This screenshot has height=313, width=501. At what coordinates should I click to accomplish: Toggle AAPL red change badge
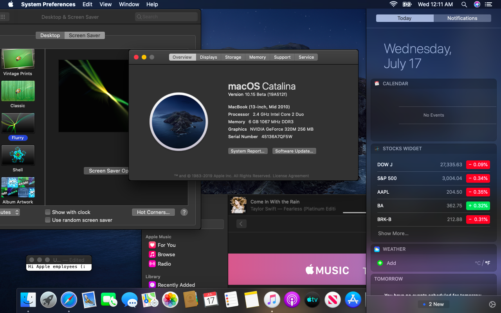point(478,192)
